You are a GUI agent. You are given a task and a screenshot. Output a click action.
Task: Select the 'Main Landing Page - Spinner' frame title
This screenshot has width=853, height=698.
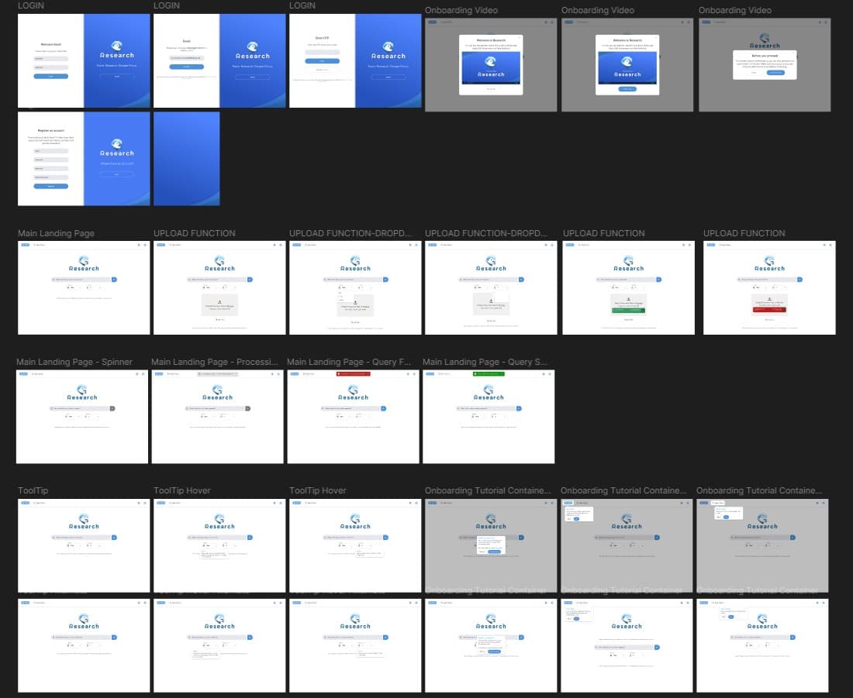(x=74, y=362)
